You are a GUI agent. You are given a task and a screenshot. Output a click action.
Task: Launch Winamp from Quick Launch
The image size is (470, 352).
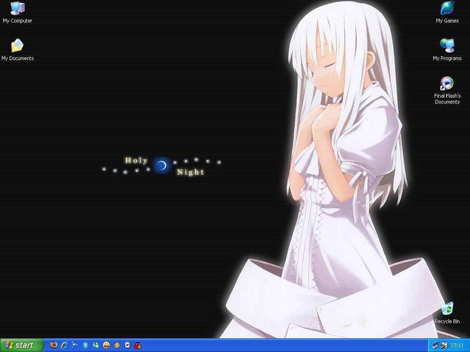pos(117,345)
